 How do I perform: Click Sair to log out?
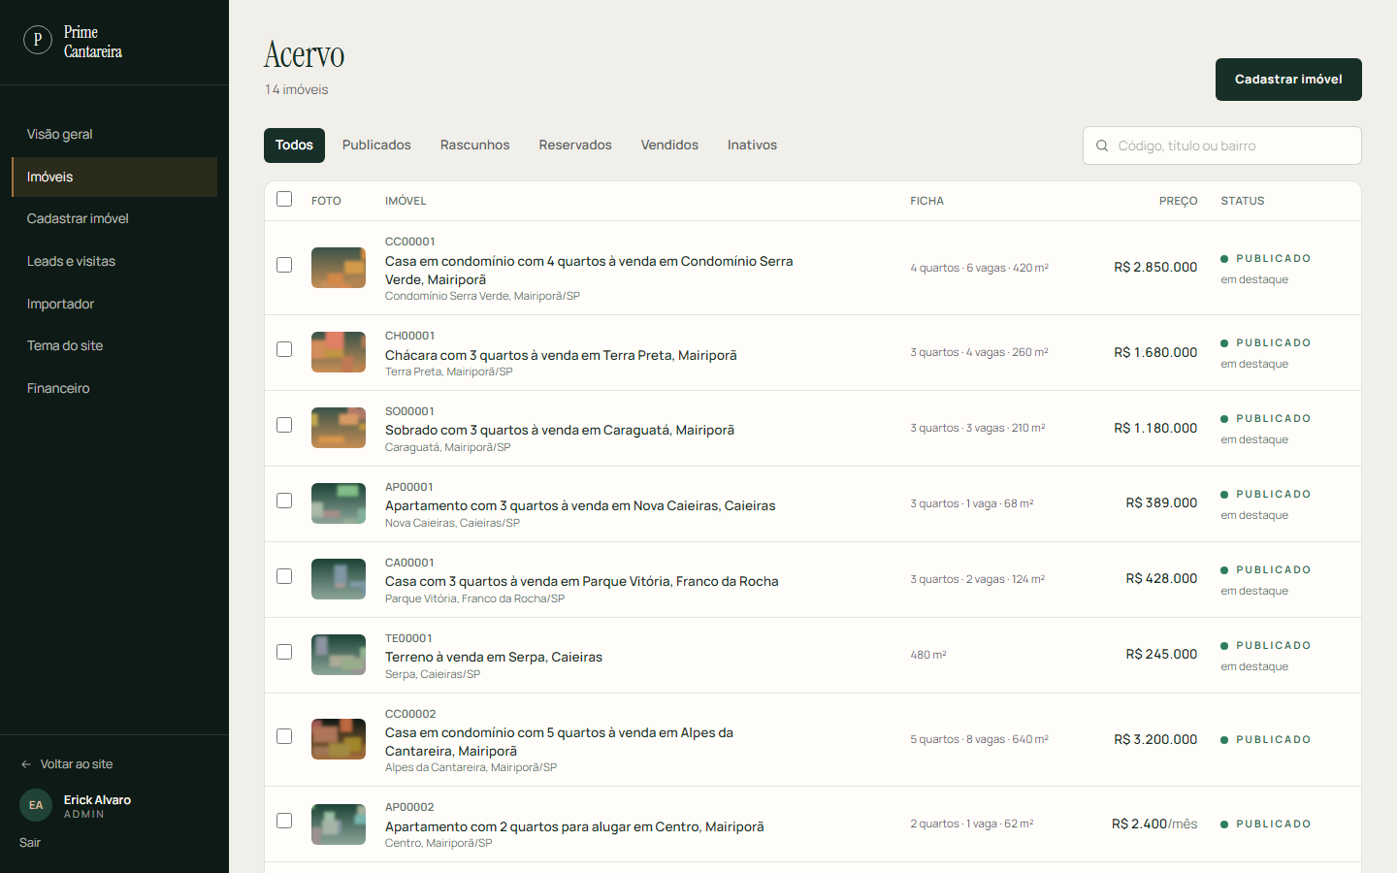pyautogui.click(x=30, y=843)
